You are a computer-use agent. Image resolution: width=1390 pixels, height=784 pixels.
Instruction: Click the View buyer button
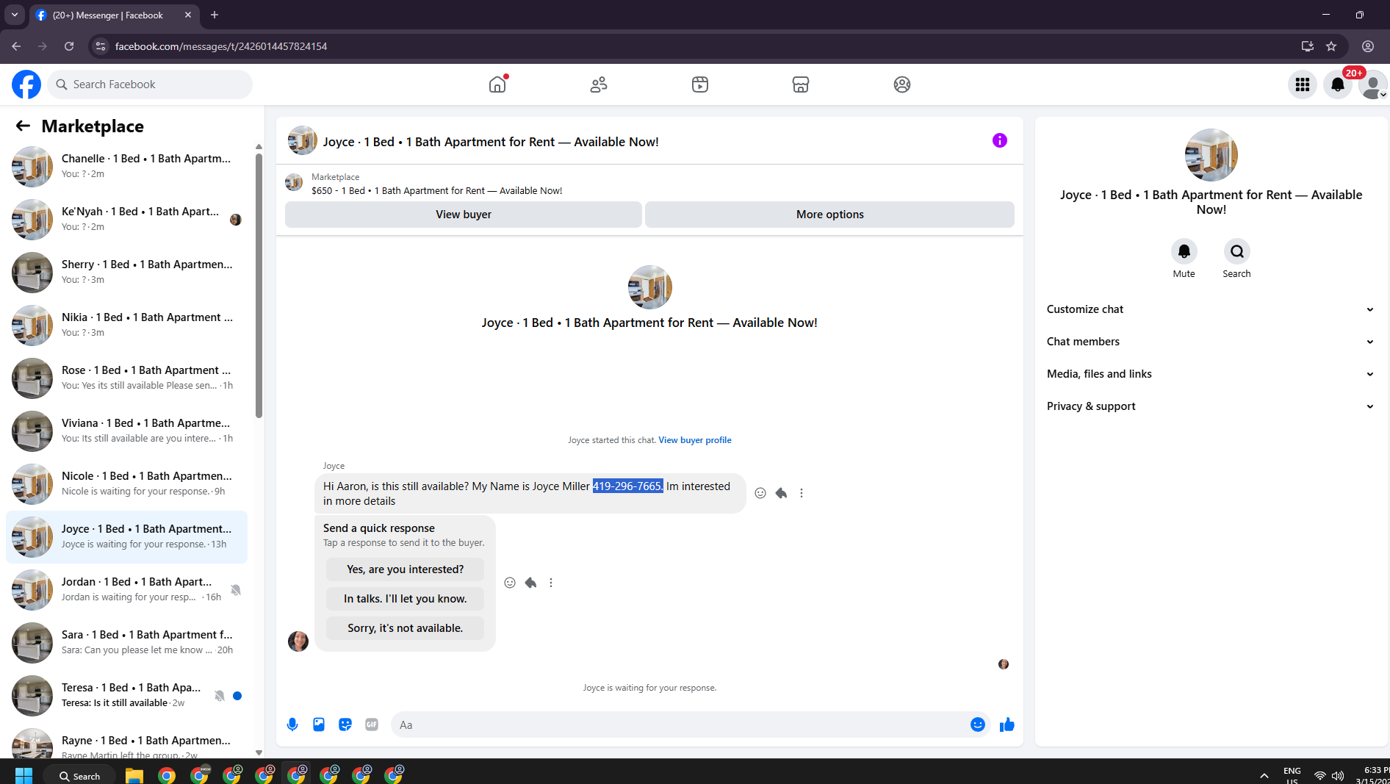pos(464,215)
